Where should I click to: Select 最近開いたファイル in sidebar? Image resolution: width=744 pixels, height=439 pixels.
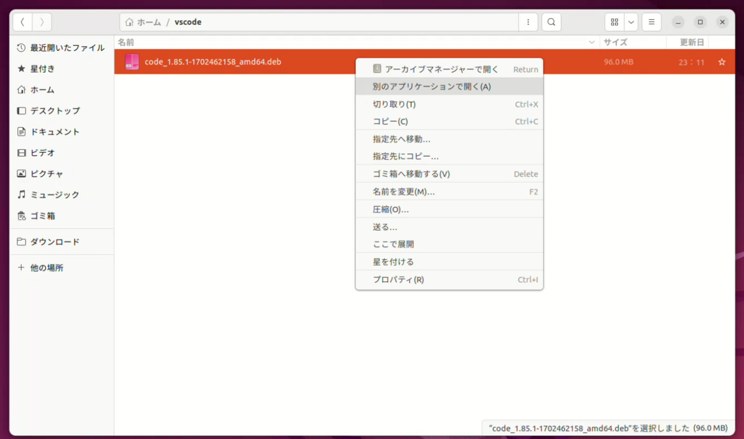click(x=61, y=48)
